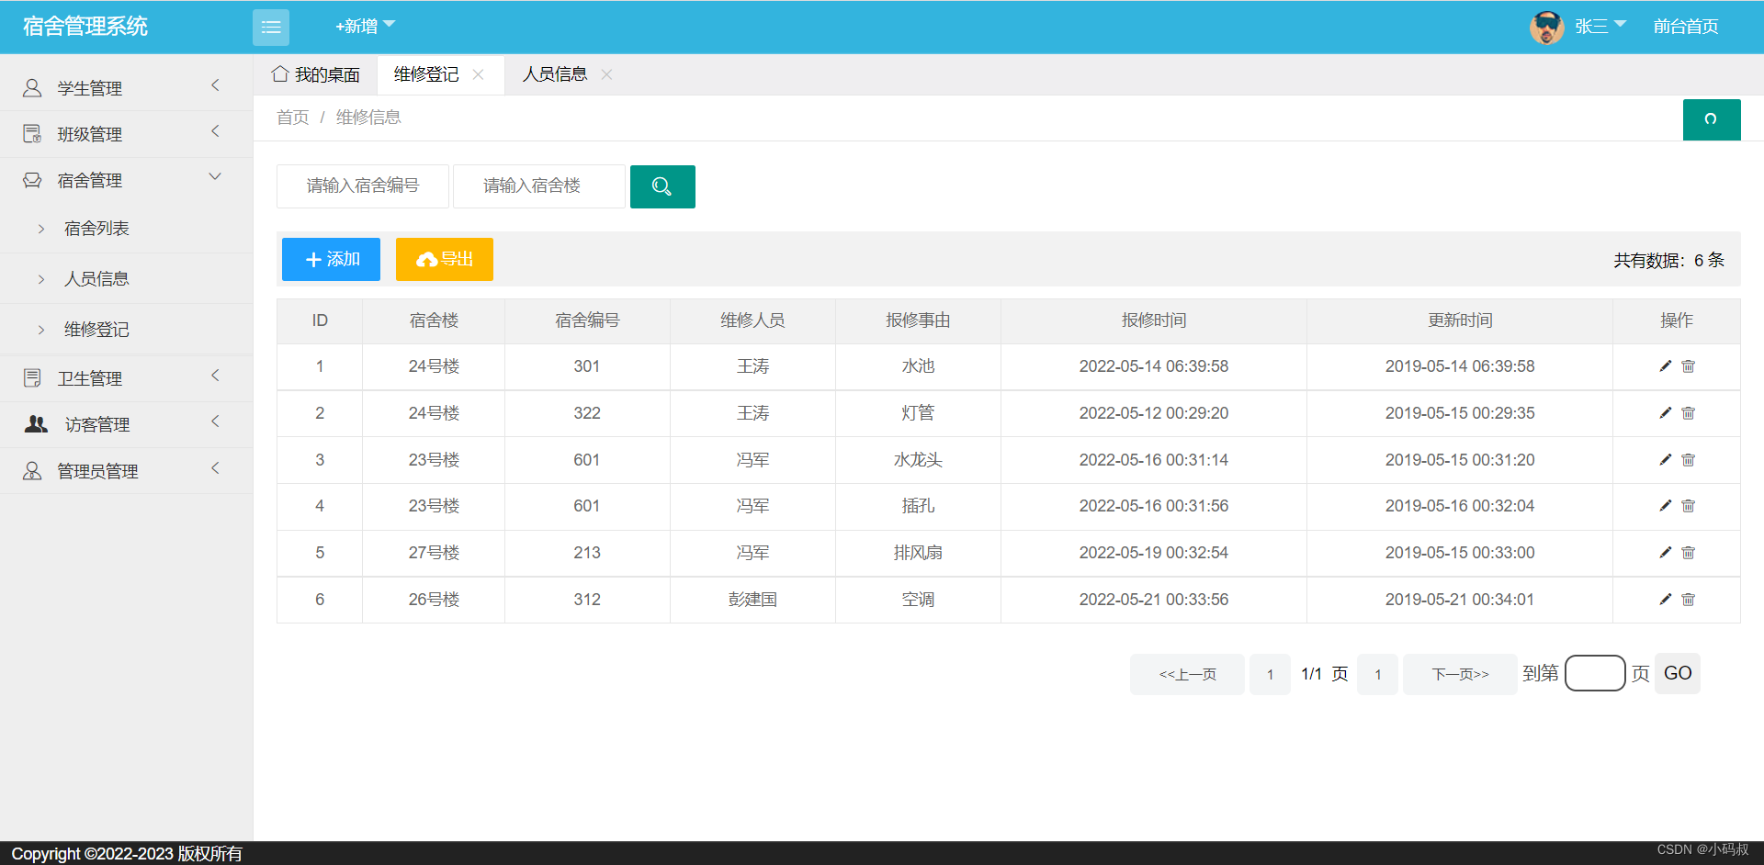Click the orange 导出 export button
1764x865 pixels.
pyautogui.click(x=445, y=259)
